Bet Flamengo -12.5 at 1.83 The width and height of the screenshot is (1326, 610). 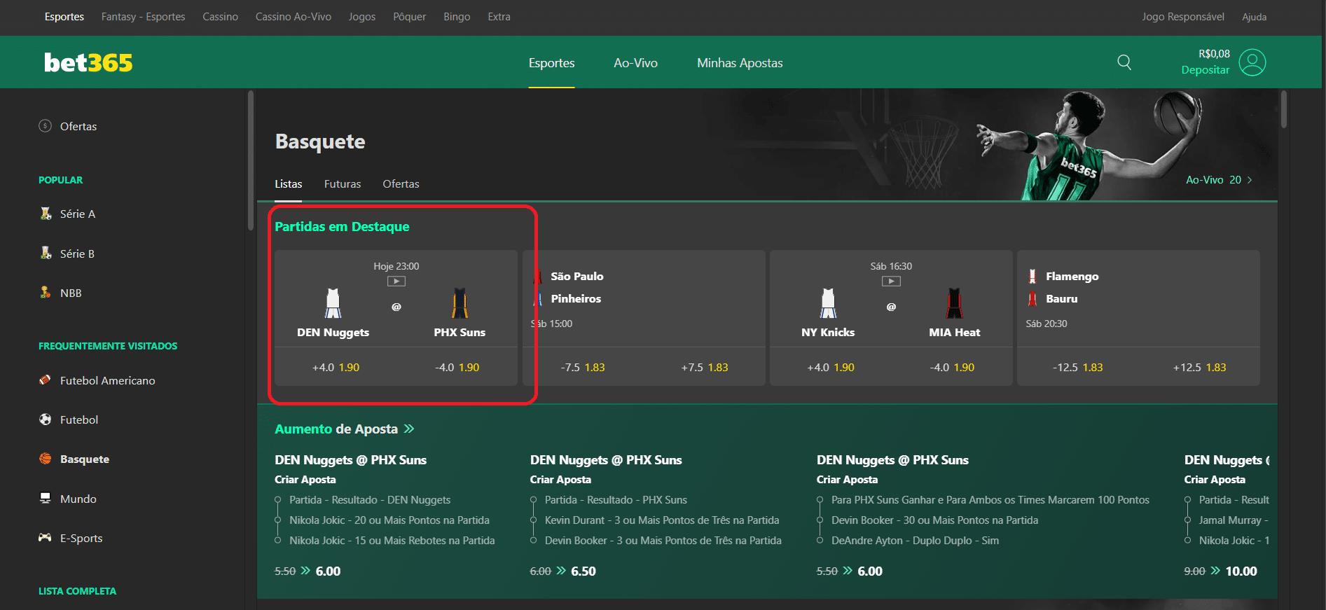(x=1078, y=367)
